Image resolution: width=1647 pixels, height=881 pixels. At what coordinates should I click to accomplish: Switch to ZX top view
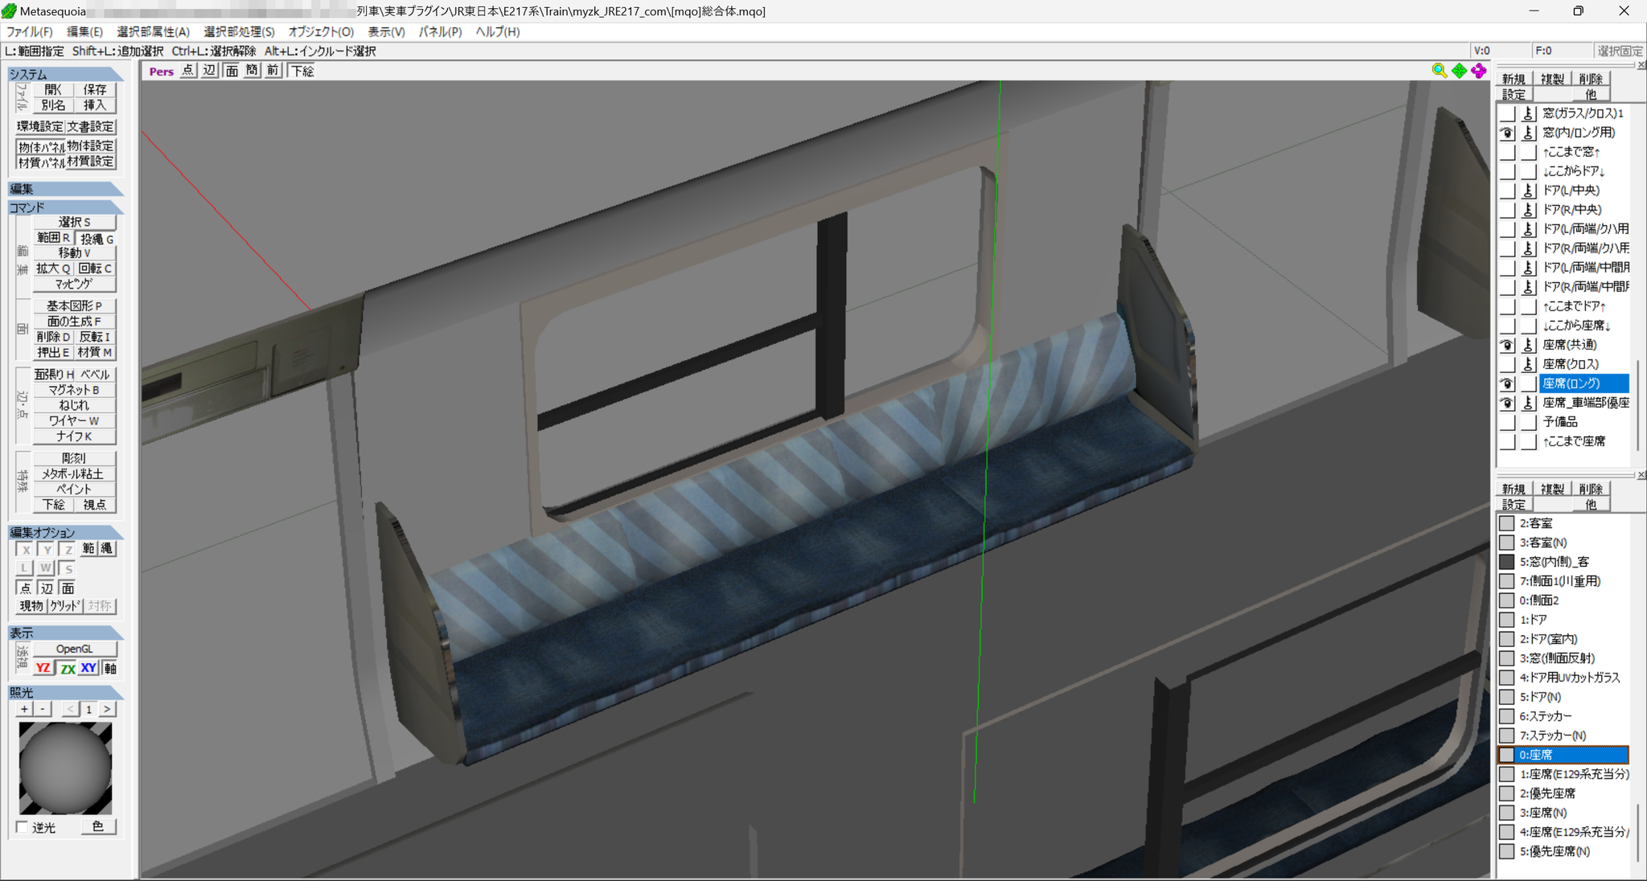pos(68,668)
